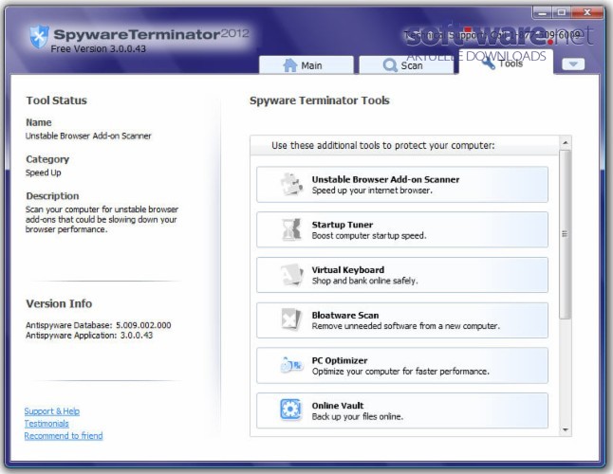The width and height of the screenshot is (613, 474).
Task: Click the Bloatware Scan icon
Action: pyautogui.click(x=291, y=319)
